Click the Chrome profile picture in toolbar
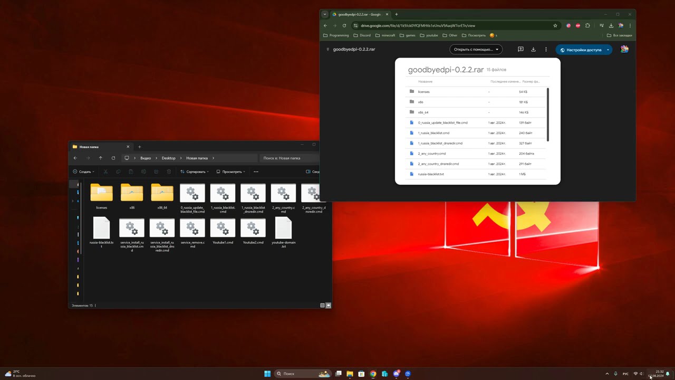675x380 pixels. [x=621, y=25]
